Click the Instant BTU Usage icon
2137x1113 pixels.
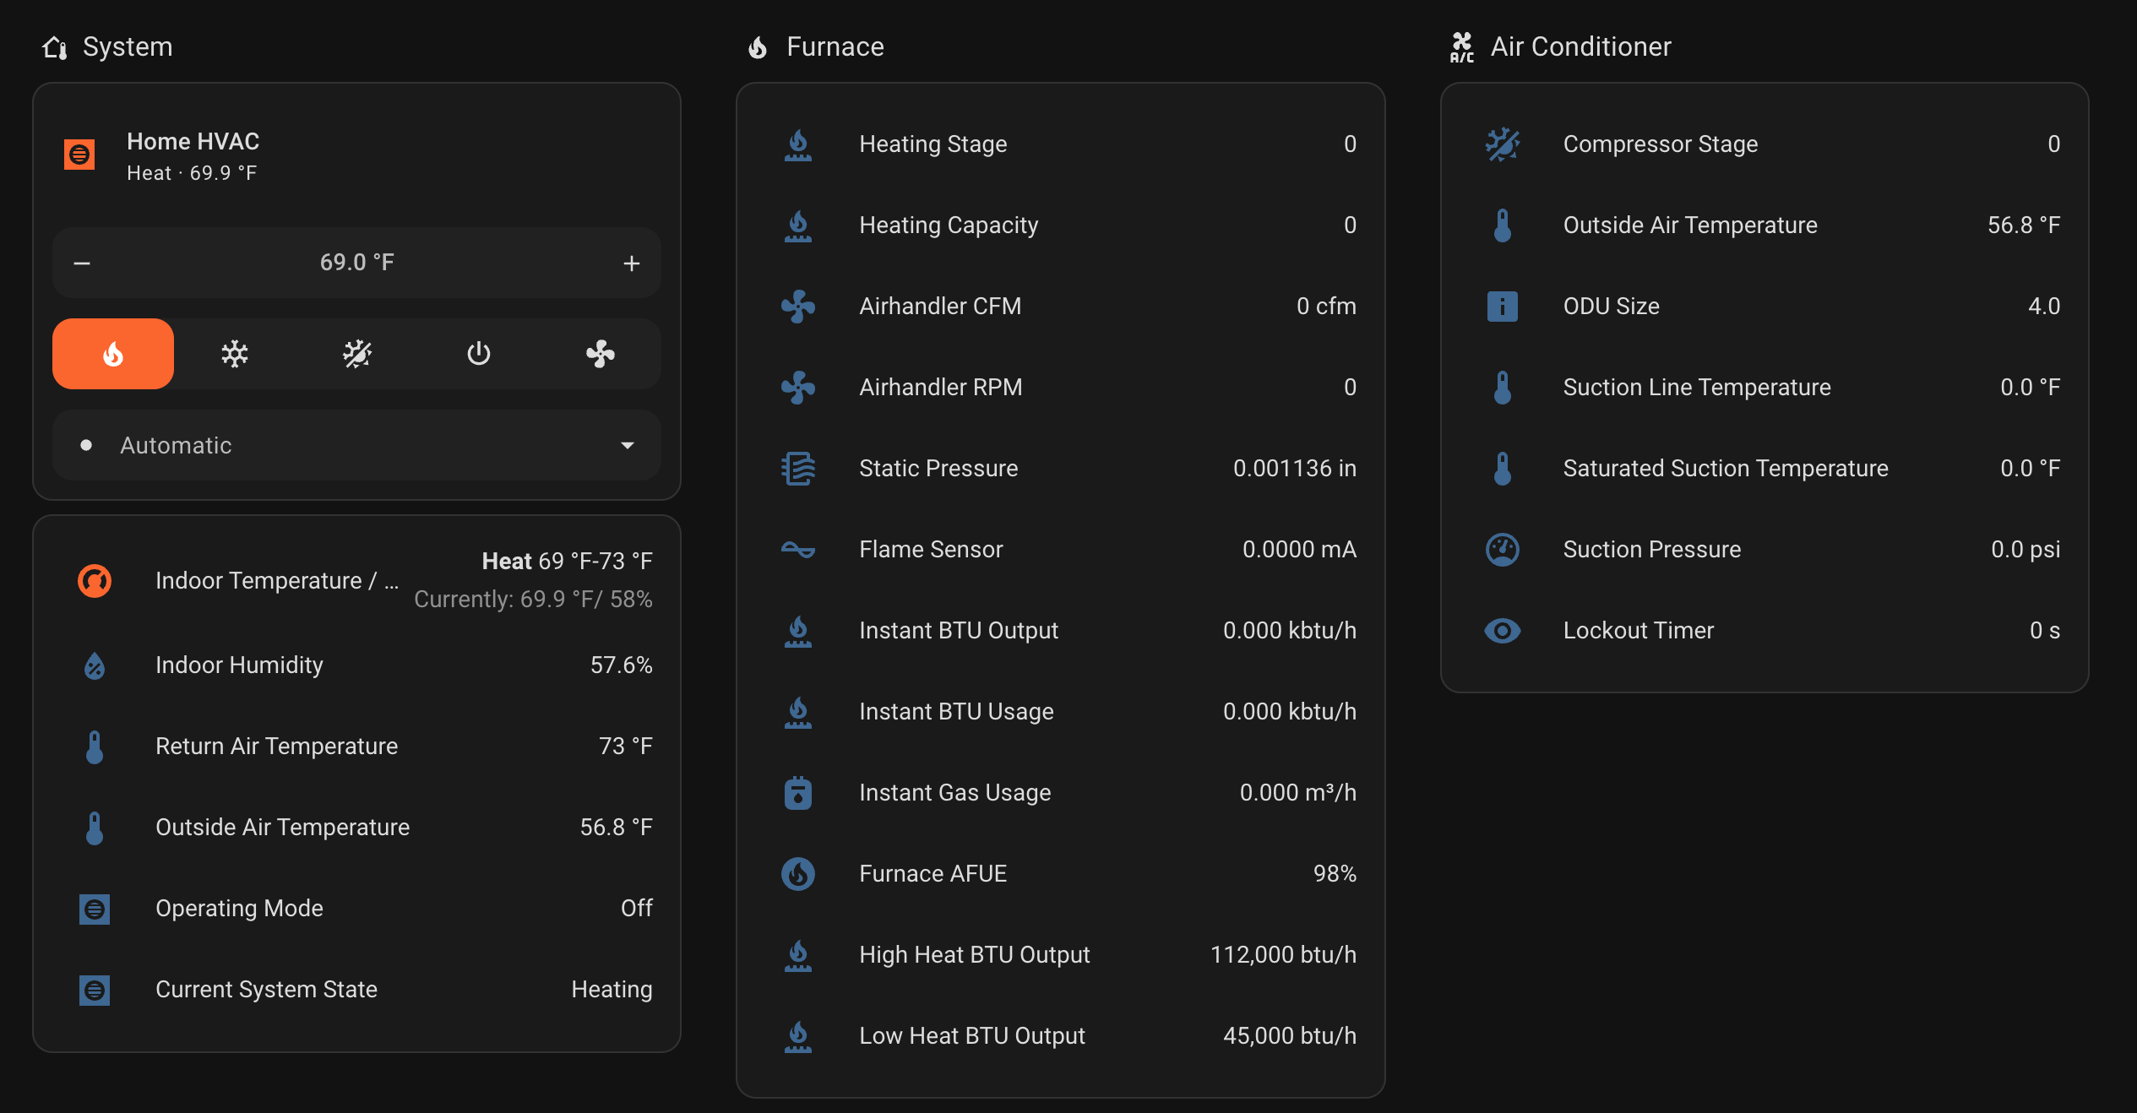click(798, 712)
